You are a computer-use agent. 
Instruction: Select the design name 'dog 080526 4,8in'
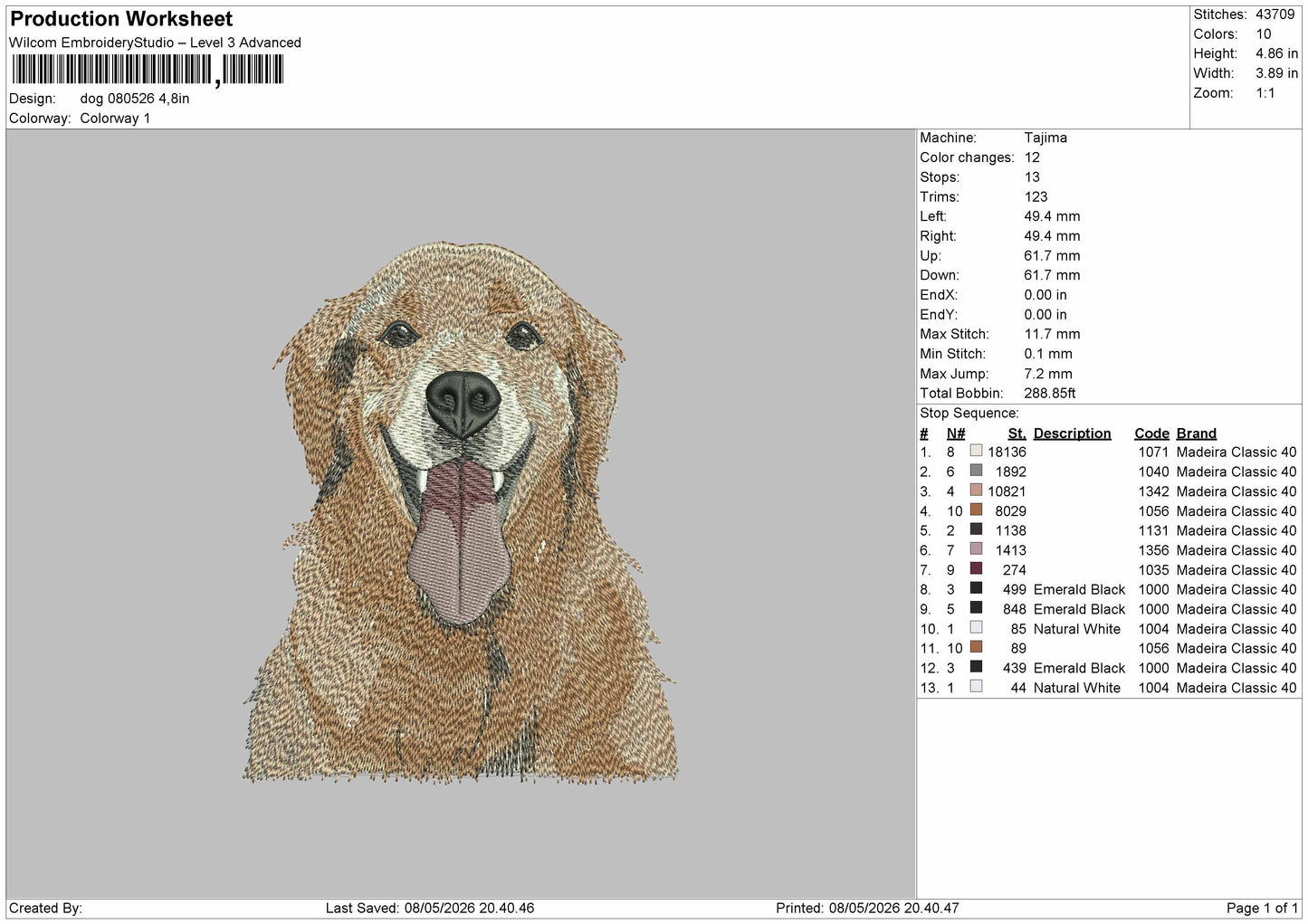point(135,99)
